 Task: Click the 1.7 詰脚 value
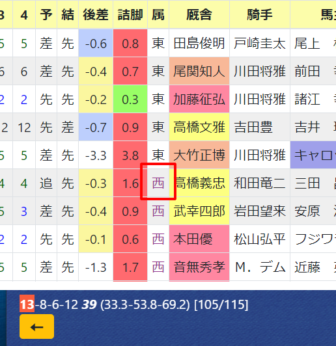coord(130,267)
